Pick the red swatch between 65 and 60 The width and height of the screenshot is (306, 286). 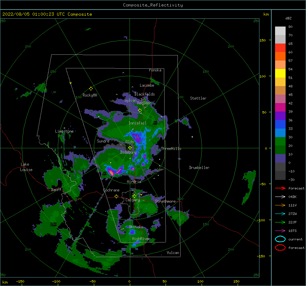pyautogui.click(x=280, y=48)
